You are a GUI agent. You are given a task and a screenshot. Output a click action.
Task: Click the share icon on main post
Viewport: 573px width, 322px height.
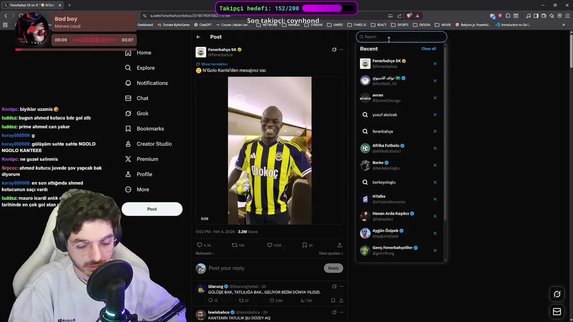340,245
